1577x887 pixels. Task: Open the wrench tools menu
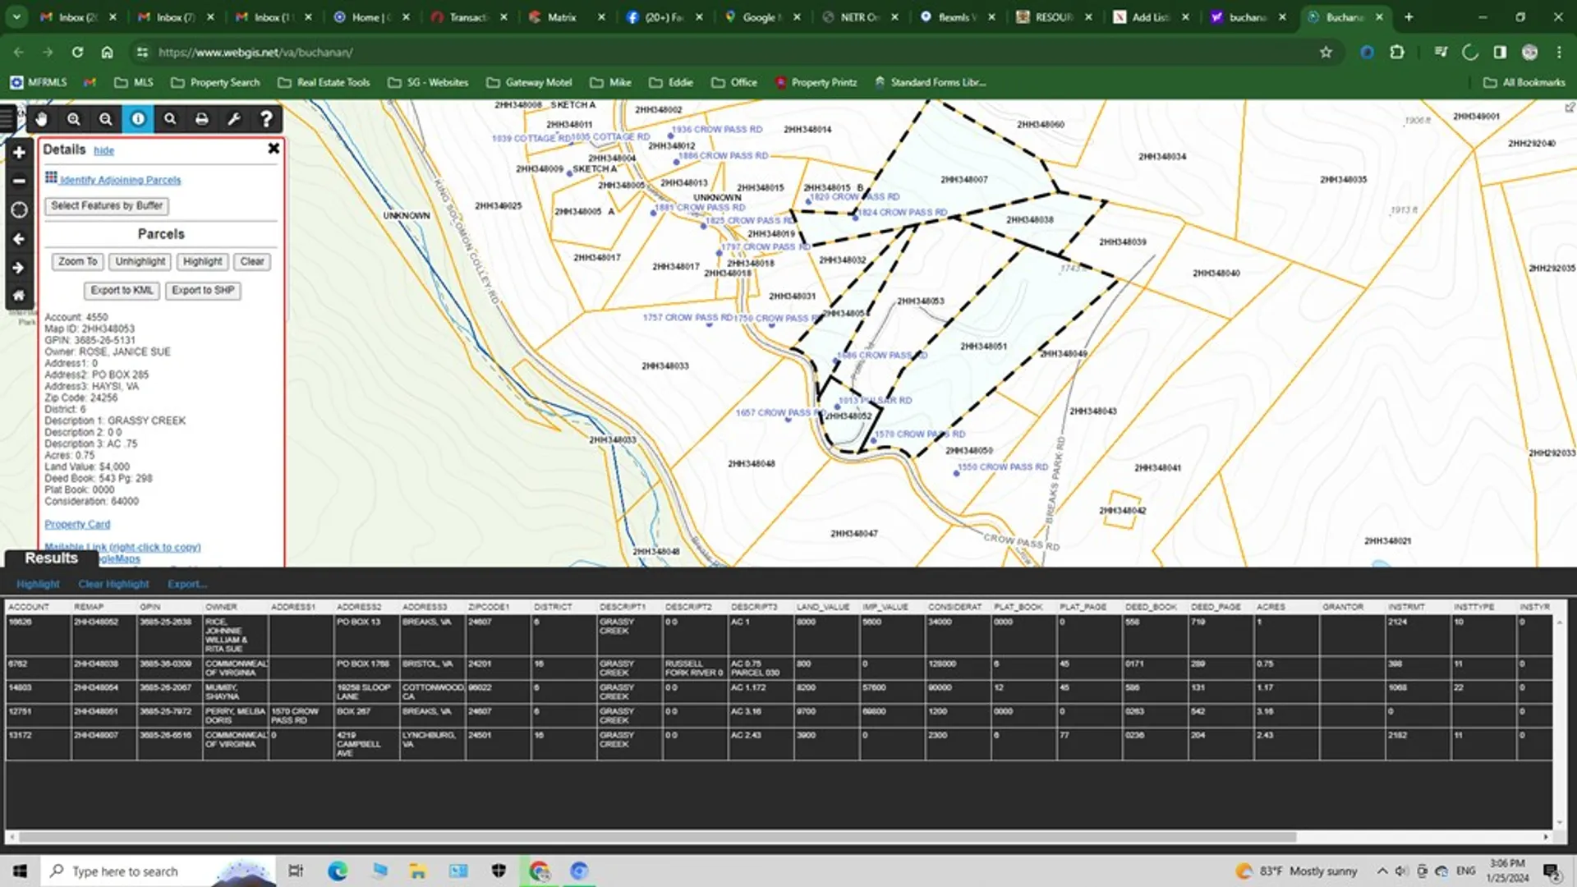[x=234, y=119]
